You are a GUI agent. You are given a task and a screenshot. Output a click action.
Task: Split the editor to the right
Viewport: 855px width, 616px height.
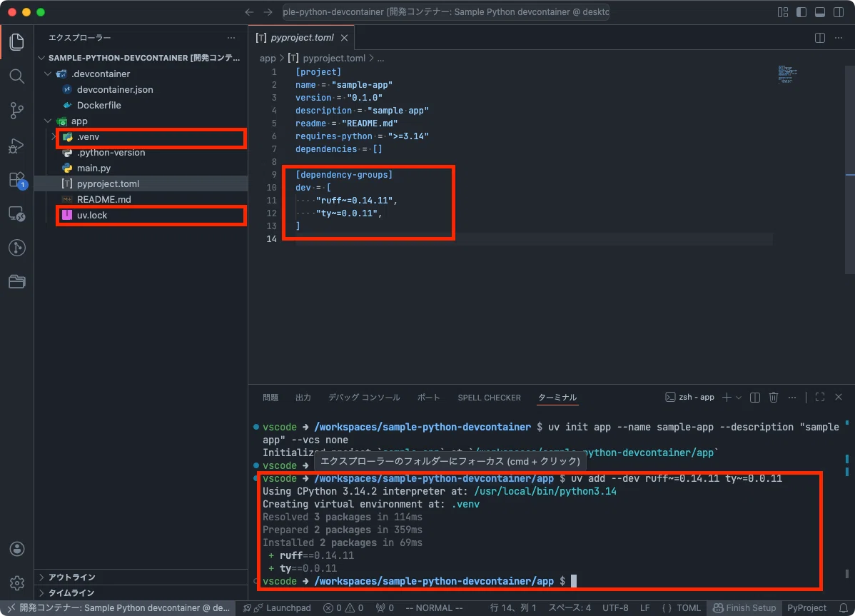click(819, 38)
